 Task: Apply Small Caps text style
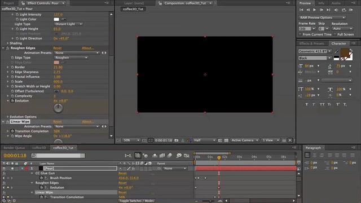pyautogui.click(x=329, y=104)
